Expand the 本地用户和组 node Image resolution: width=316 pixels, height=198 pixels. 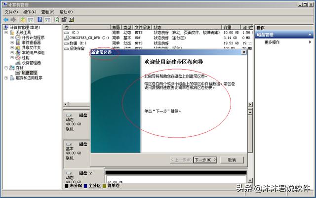click(x=12, y=53)
